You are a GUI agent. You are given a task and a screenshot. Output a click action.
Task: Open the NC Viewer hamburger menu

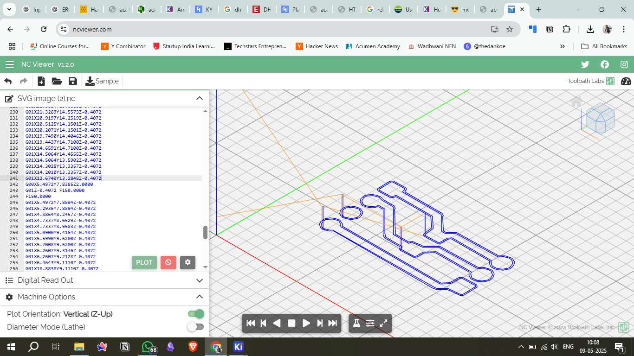click(10, 64)
